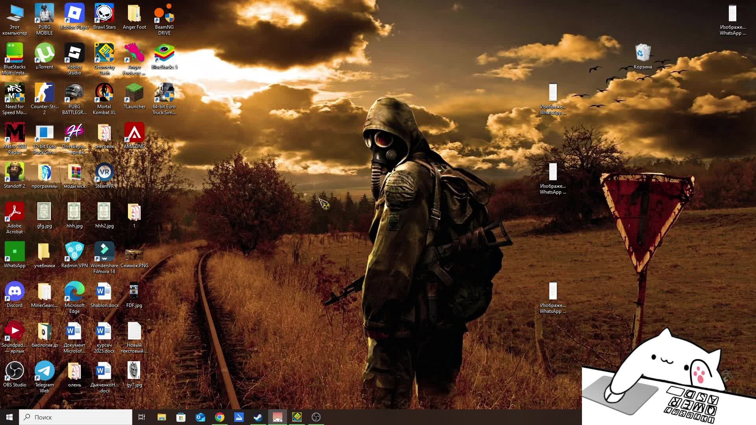Select the ДьяченкоН .docx file

(104, 377)
